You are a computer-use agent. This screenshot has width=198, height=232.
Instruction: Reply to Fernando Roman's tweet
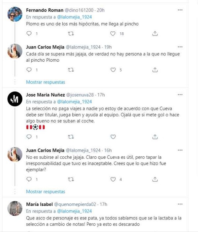(29, 33)
